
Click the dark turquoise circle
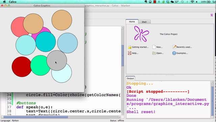click(46, 42)
